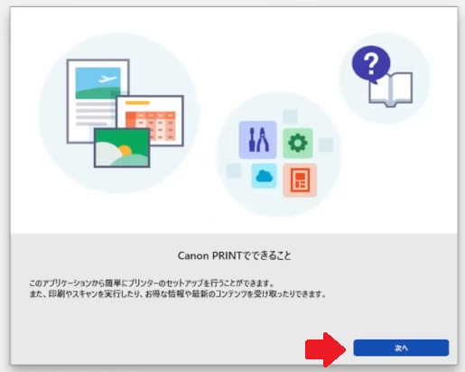
Task: Click the pale blue square right of the gear
Action: 326,144
